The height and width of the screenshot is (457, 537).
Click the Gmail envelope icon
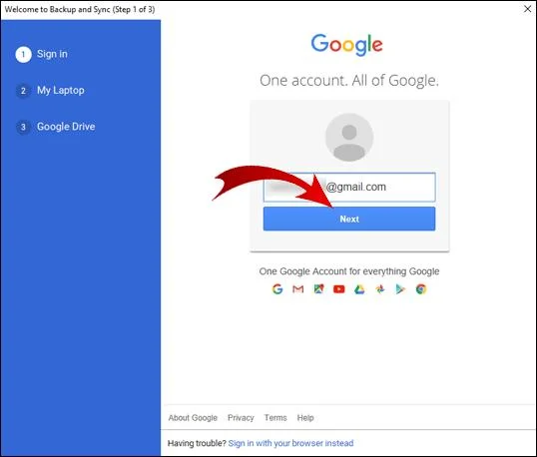(298, 289)
